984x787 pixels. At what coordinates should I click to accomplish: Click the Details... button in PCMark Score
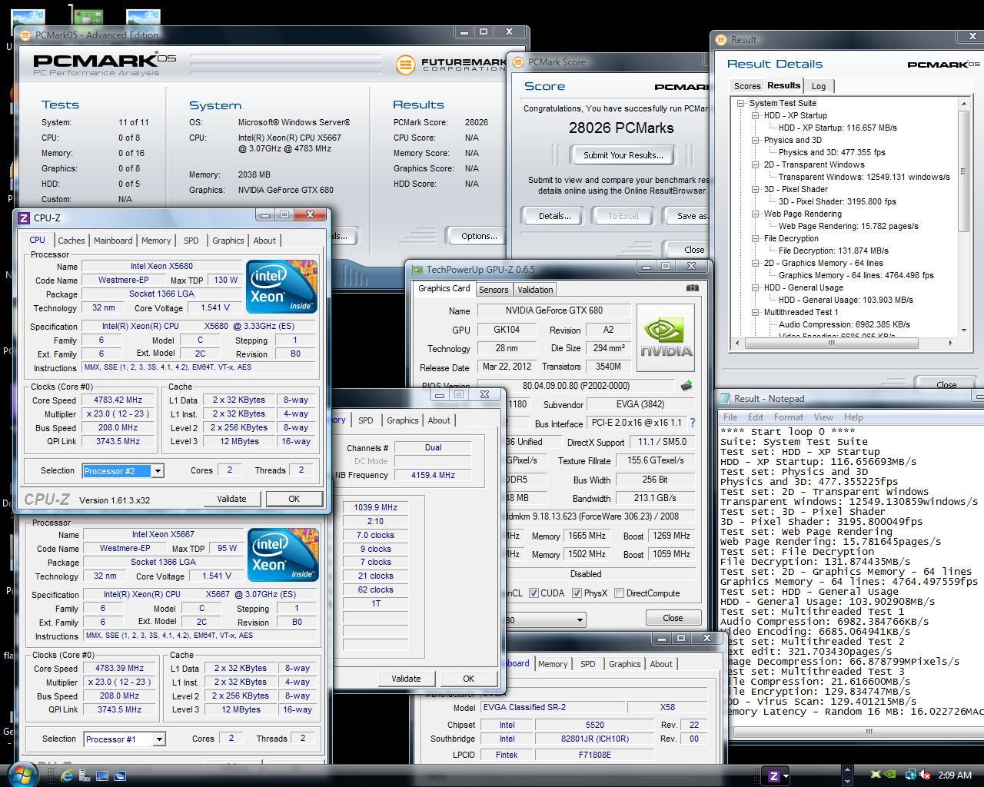click(554, 216)
